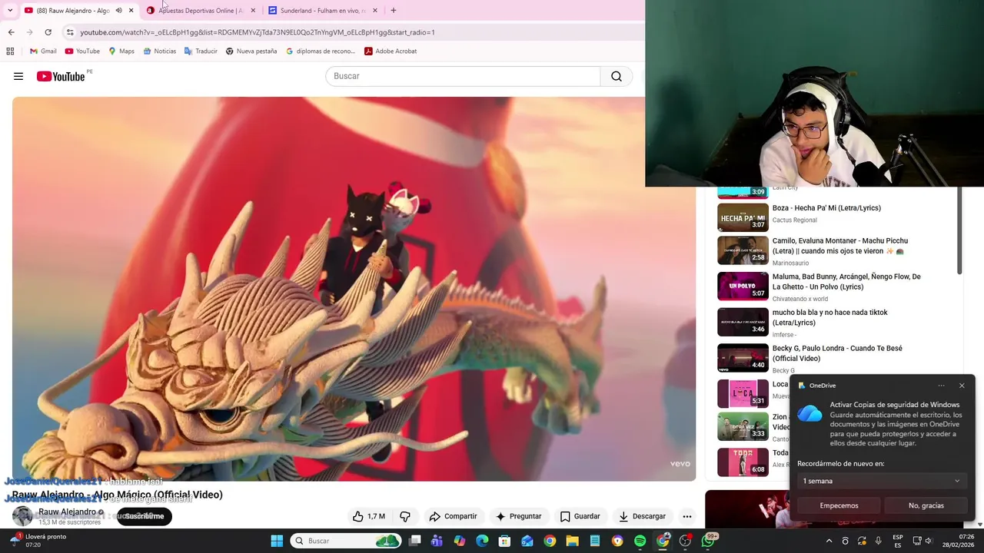984x553 pixels.
Task: Click No, gracias in OneDrive notification
Action: [926, 505]
